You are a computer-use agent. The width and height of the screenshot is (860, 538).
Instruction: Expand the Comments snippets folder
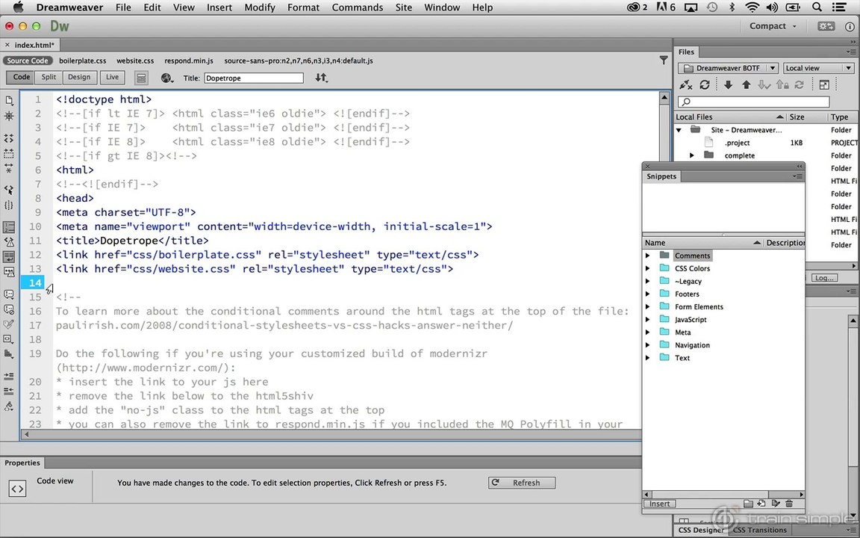648,256
